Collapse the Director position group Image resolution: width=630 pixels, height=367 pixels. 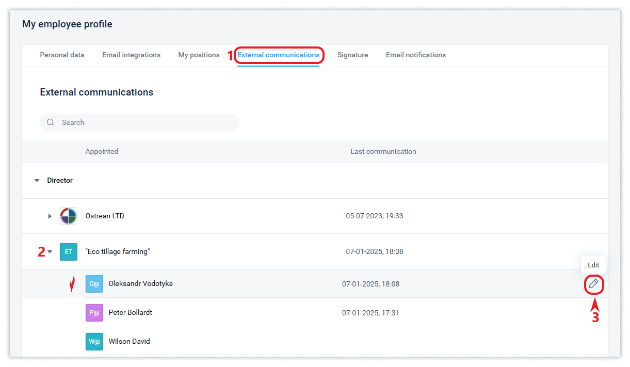(x=37, y=181)
